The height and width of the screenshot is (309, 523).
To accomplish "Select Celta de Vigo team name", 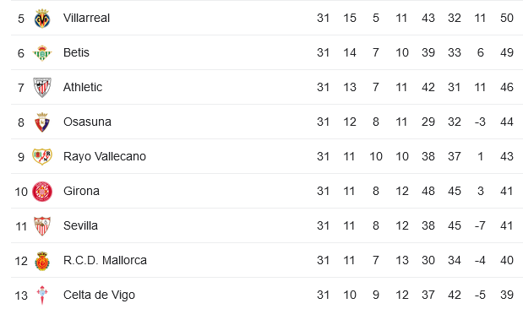I will pos(99,295).
